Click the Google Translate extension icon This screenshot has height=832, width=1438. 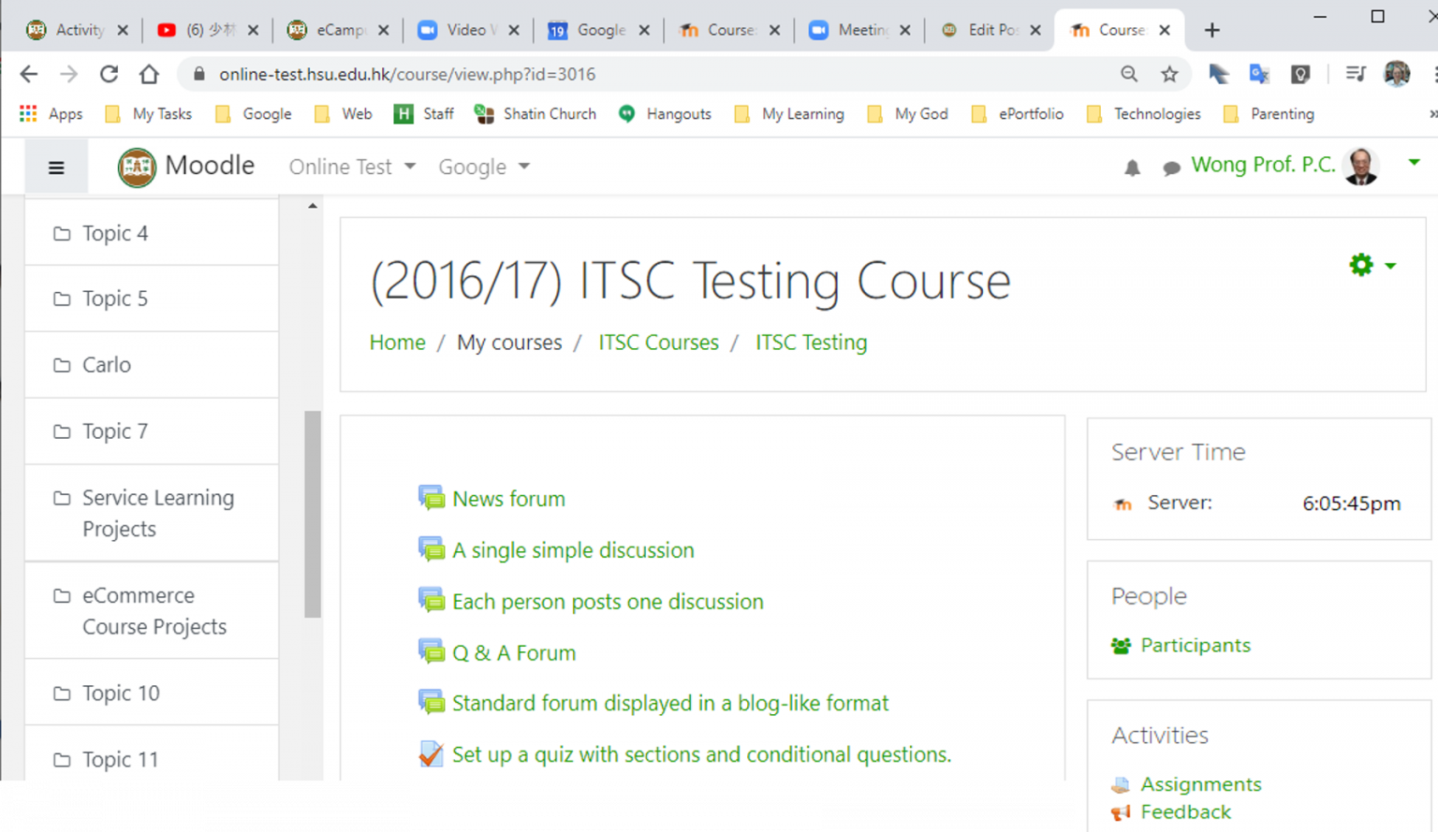[x=1258, y=73]
